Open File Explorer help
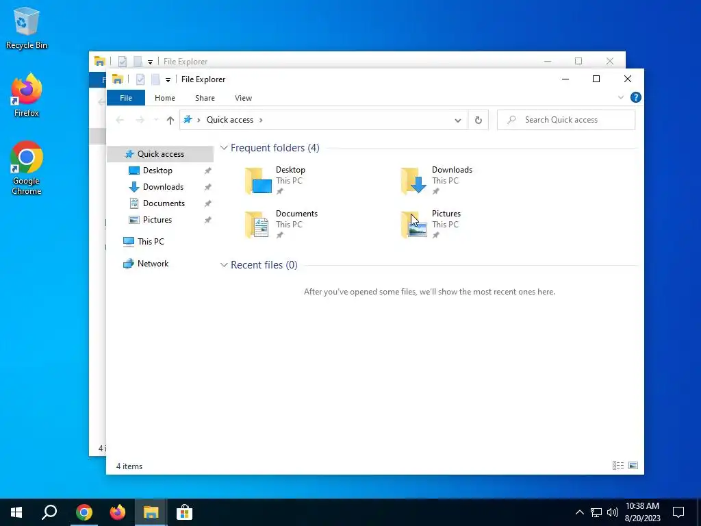Screen dimensions: 701x526 pos(635,97)
